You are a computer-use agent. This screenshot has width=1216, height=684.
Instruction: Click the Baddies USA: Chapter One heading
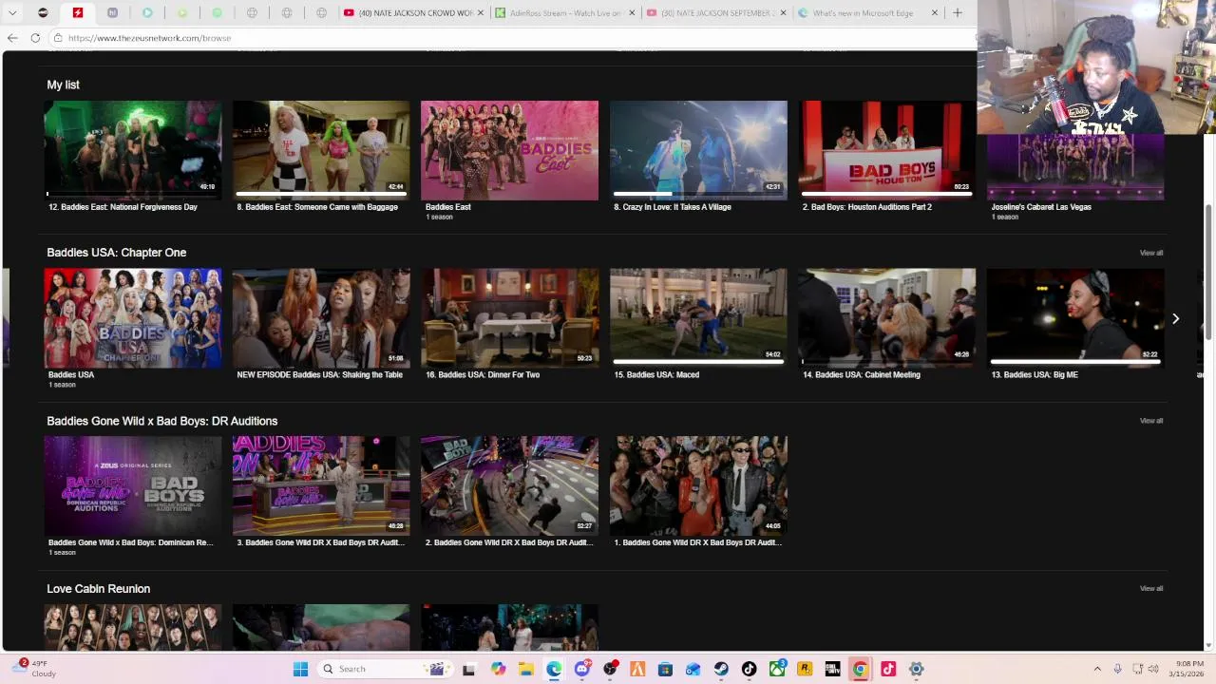click(x=116, y=253)
